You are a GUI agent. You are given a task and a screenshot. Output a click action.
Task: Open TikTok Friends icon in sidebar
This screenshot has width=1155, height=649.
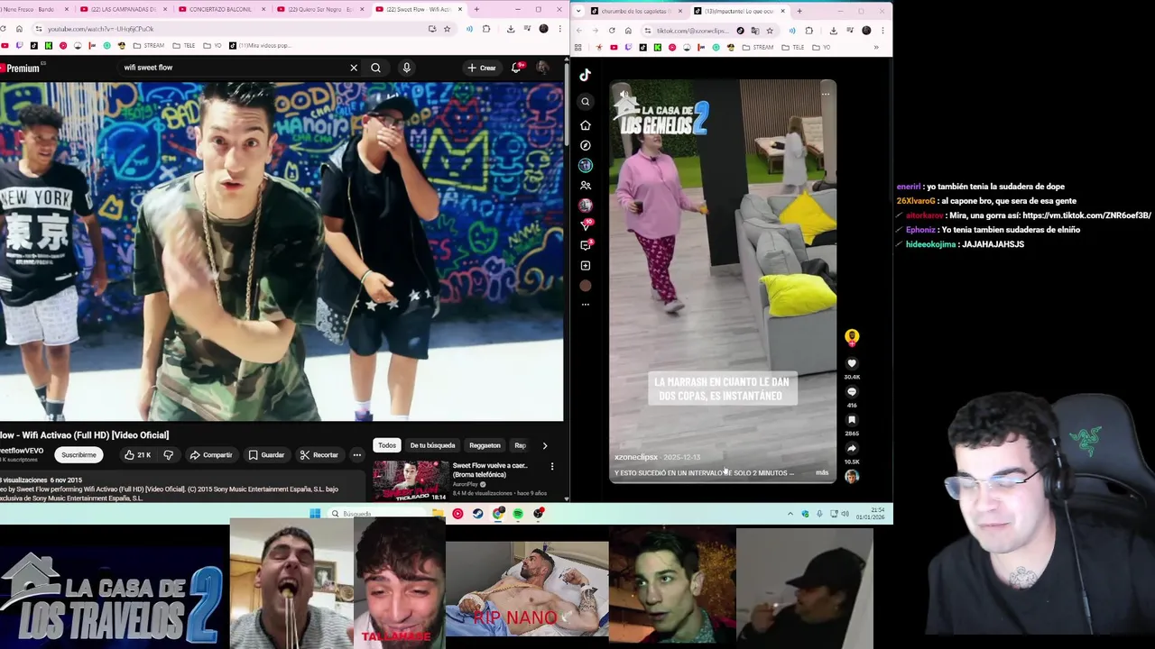tap(585, 186)
